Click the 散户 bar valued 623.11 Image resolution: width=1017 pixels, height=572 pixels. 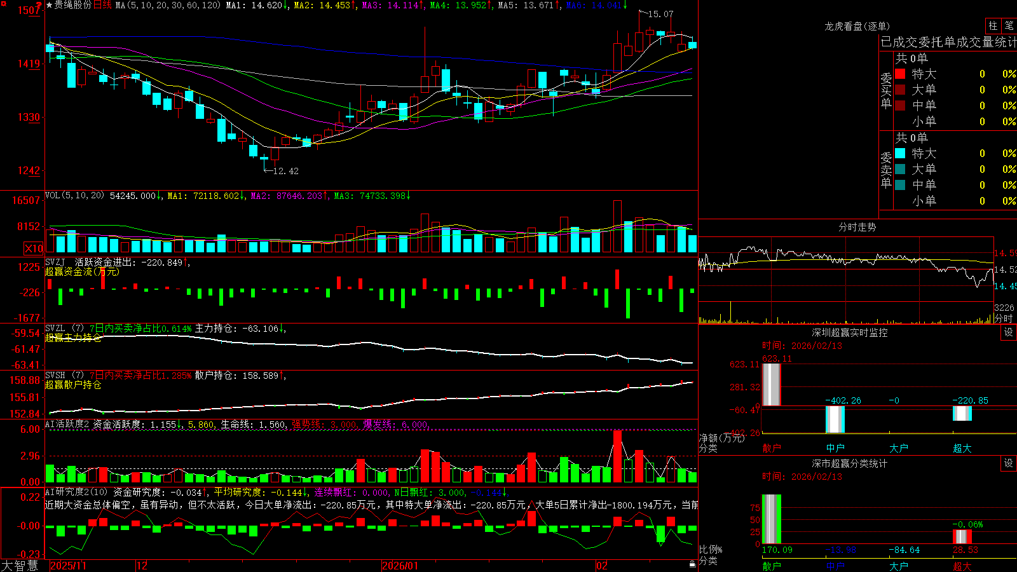point(772,385)
